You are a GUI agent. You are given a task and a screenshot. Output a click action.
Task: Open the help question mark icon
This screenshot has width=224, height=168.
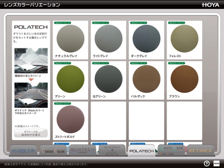207,163
